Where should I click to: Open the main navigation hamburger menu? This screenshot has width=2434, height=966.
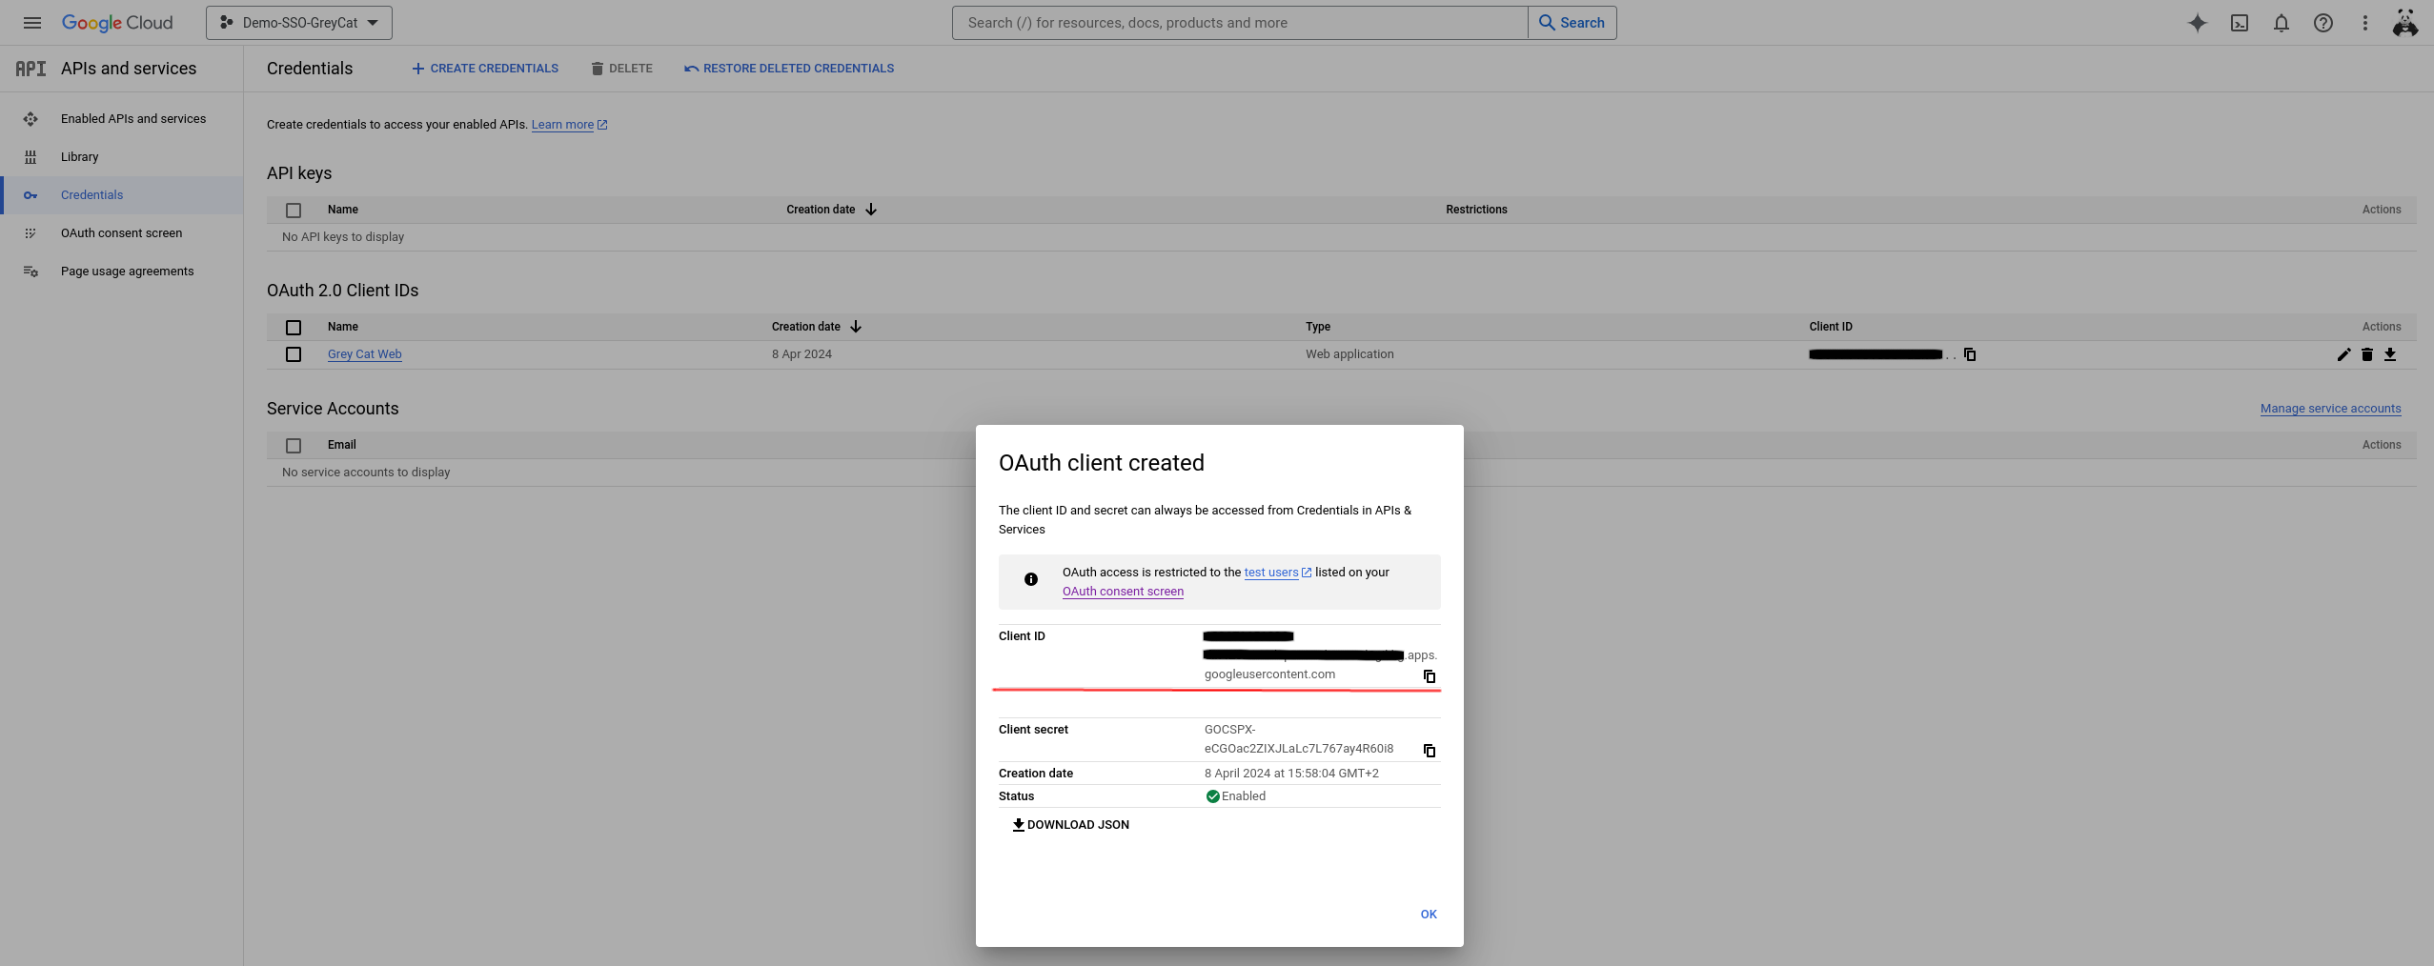[32, 23]
